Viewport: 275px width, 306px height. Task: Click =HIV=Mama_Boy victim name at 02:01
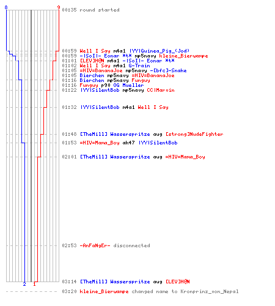click(185, 157)
